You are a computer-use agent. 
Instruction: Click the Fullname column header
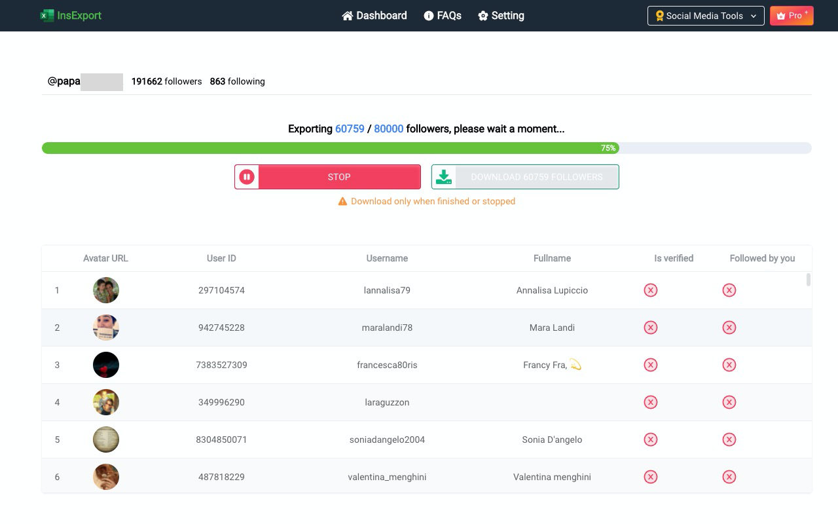[x=552, y=258]
